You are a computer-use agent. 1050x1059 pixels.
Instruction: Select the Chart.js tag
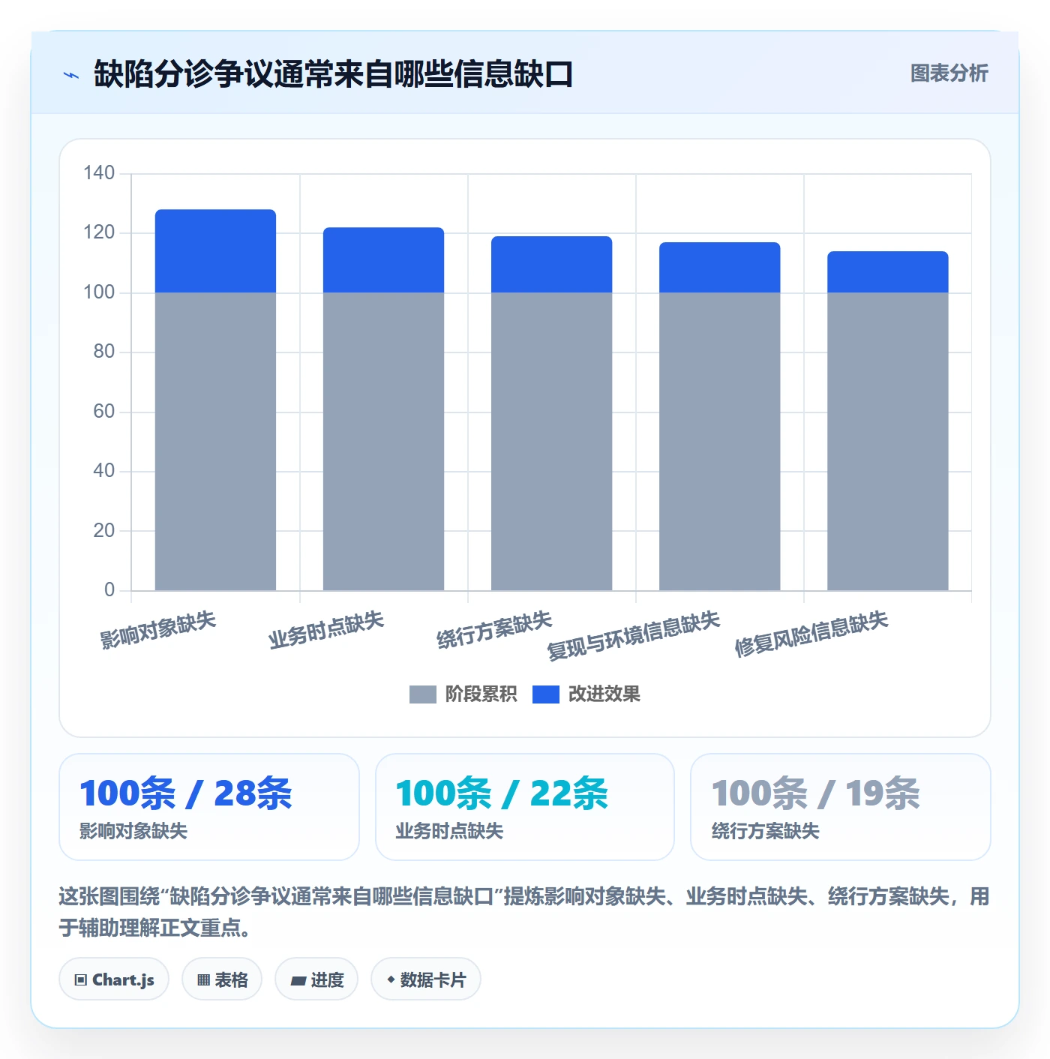coord(114,979)
